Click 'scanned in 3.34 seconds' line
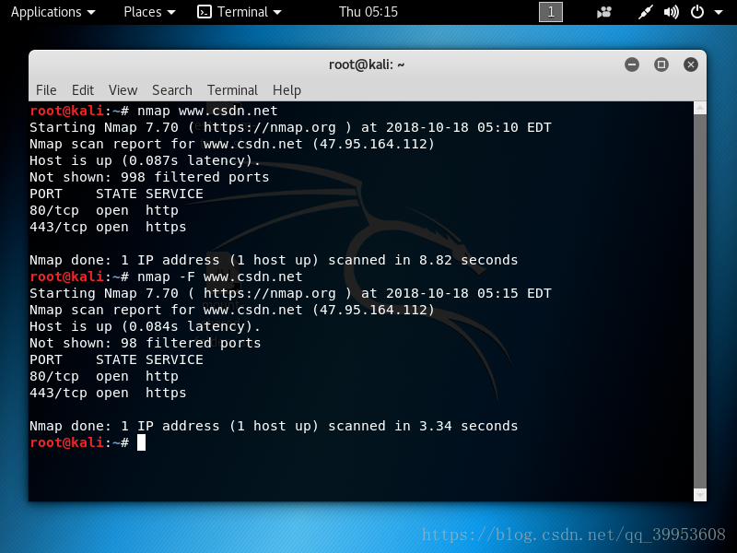This screenshot has width=737, height=553. [x=274, y=426]
